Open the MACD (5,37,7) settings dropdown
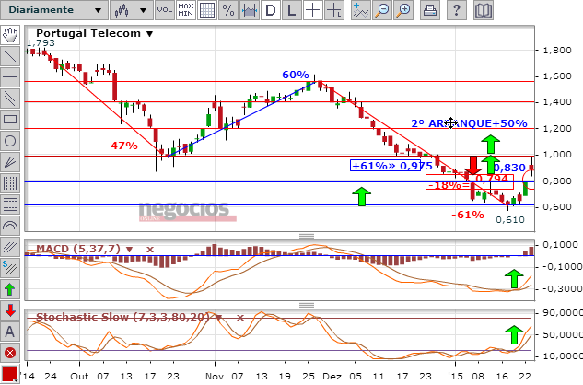 point(129,250)
